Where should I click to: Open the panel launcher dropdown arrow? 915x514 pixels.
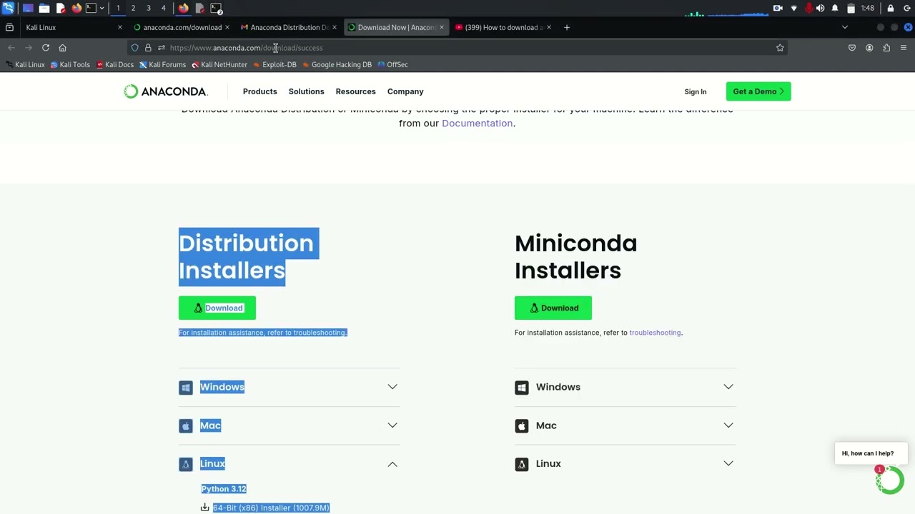point(102,8)
